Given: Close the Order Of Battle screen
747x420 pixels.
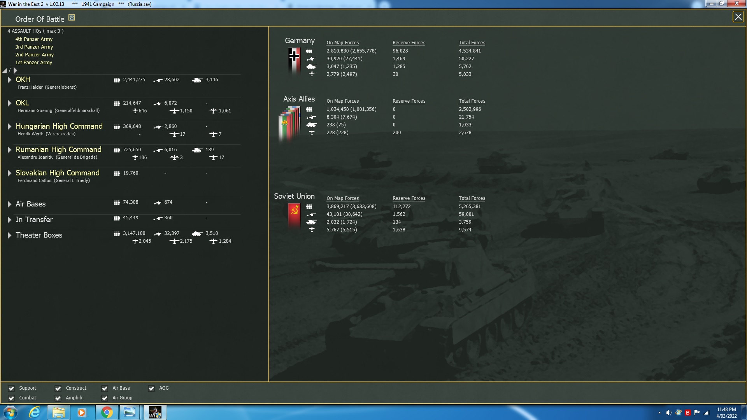Looking at the screenshot, I should [738, 17].
